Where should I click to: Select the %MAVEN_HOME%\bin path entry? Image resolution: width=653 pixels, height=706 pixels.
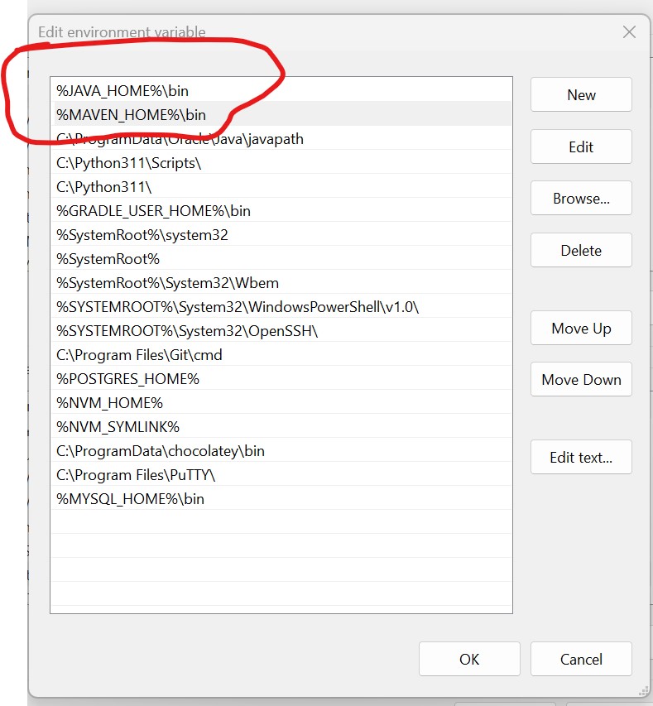pyautogui.click(x=131, y=115)
